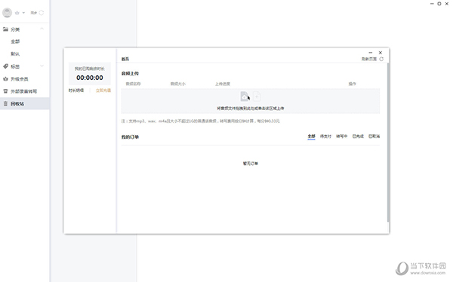Select 默认 under the category list

tap(15, 54)
